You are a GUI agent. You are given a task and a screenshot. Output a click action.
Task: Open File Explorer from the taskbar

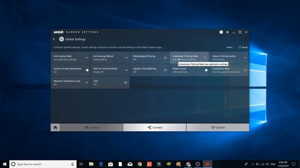click(91, 164)
